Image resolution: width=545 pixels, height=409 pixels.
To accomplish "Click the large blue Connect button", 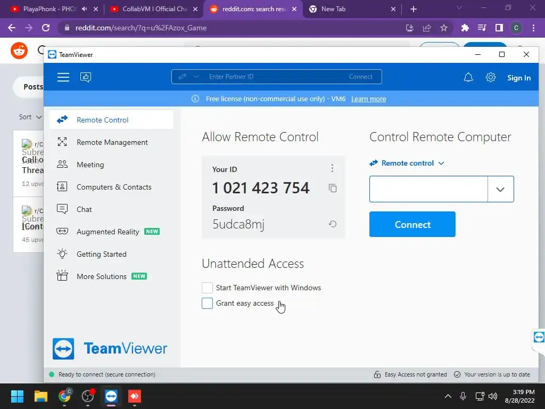I will point(412,224).
